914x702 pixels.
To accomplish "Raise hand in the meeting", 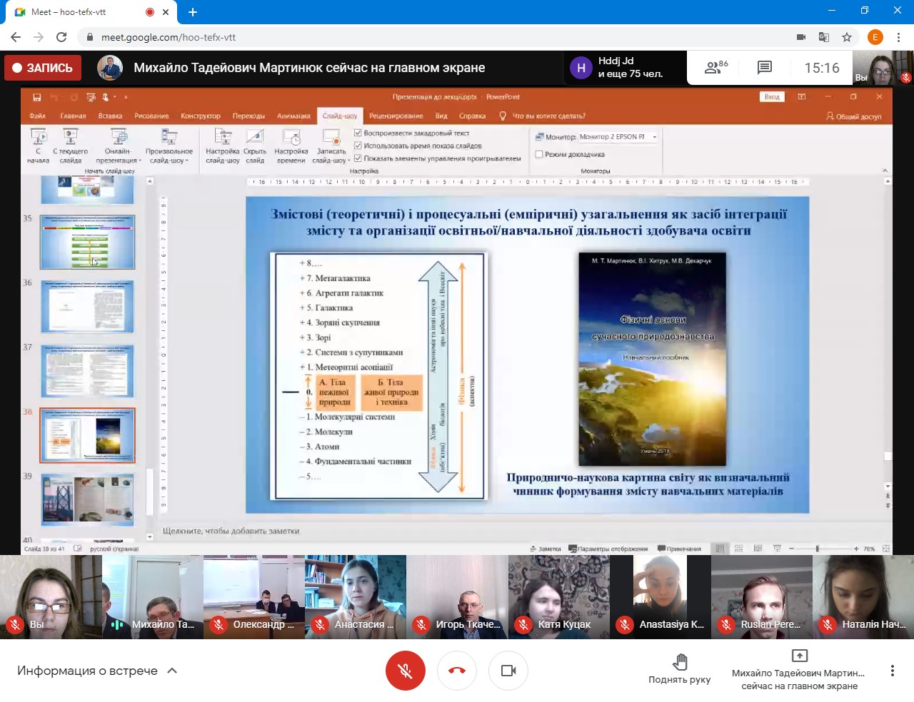I will pyautogui.click(x=679, y=668).
